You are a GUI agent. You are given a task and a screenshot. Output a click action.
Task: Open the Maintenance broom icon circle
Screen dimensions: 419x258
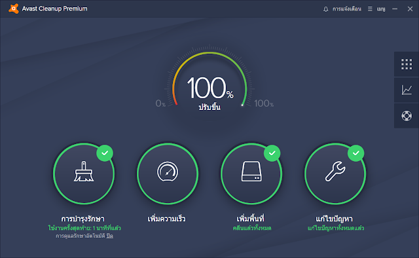click(84, 174)
